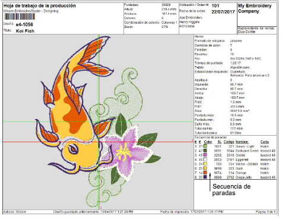Click the 'Formato de máquina:' label
This screenshot has height=219, width=282.
210,41
